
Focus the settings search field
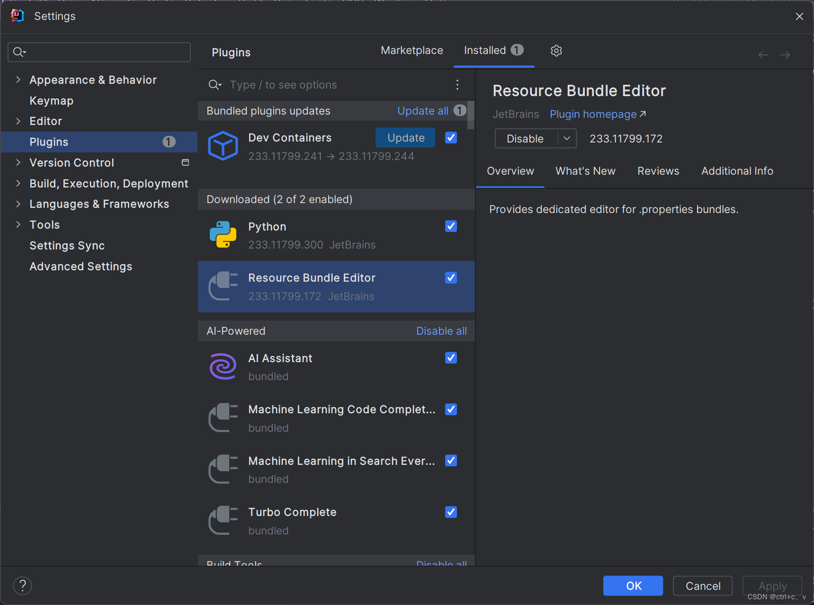coord(99,52)
